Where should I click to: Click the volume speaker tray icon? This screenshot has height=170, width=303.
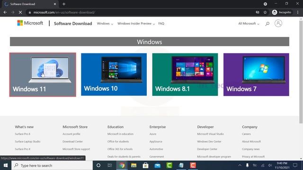[270, 165]
